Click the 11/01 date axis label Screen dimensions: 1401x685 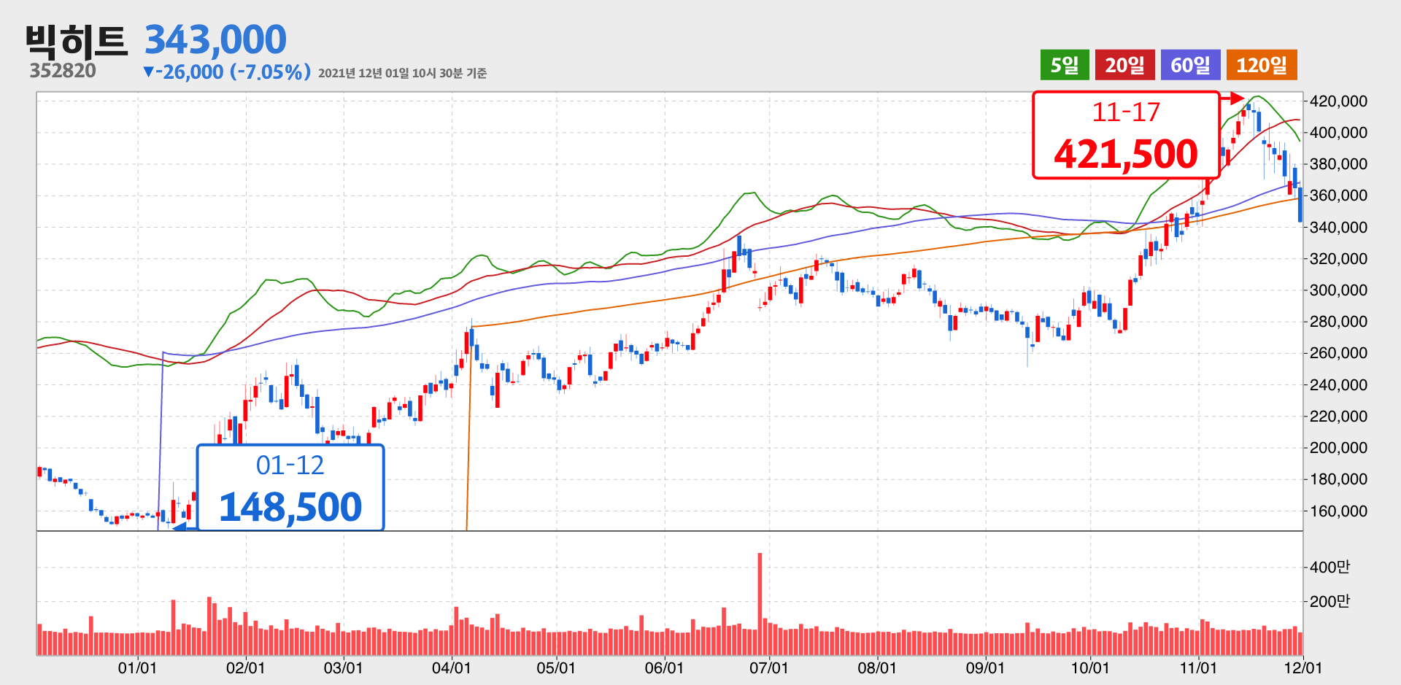point(1198,667)
